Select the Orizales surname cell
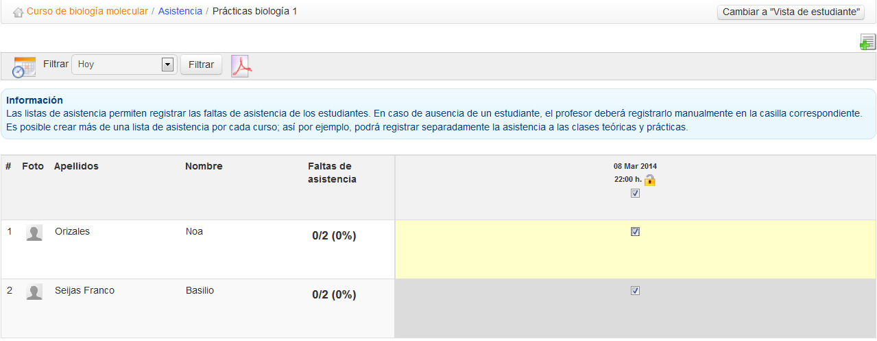The image size is (877, 341). (x=72, y=232)
